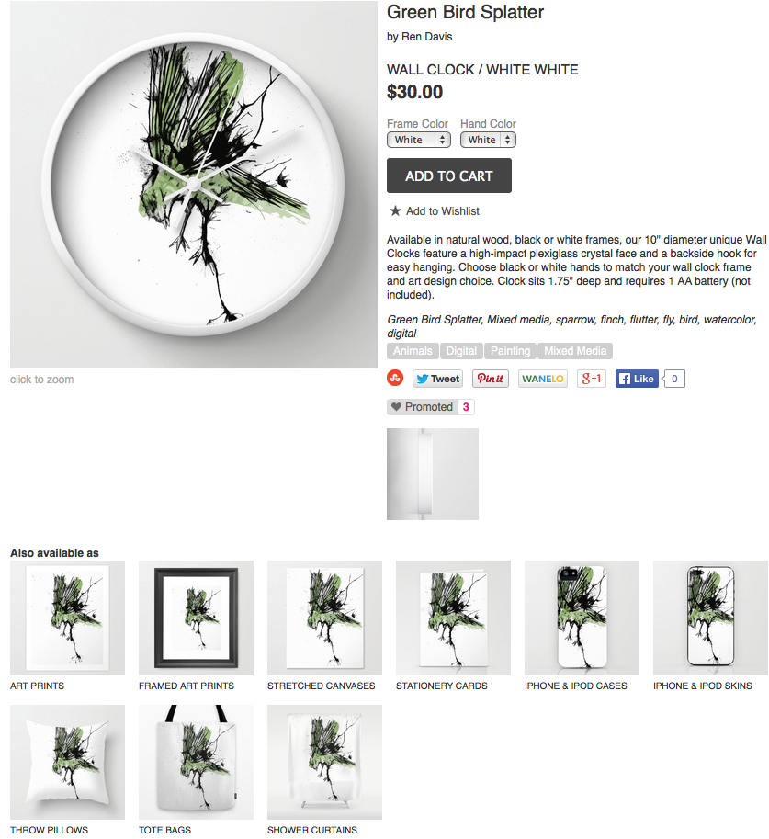Open the iPhone & iPod Cases thumbnail
The height and width of the screenshot is (839, 769).
(582, 618)
